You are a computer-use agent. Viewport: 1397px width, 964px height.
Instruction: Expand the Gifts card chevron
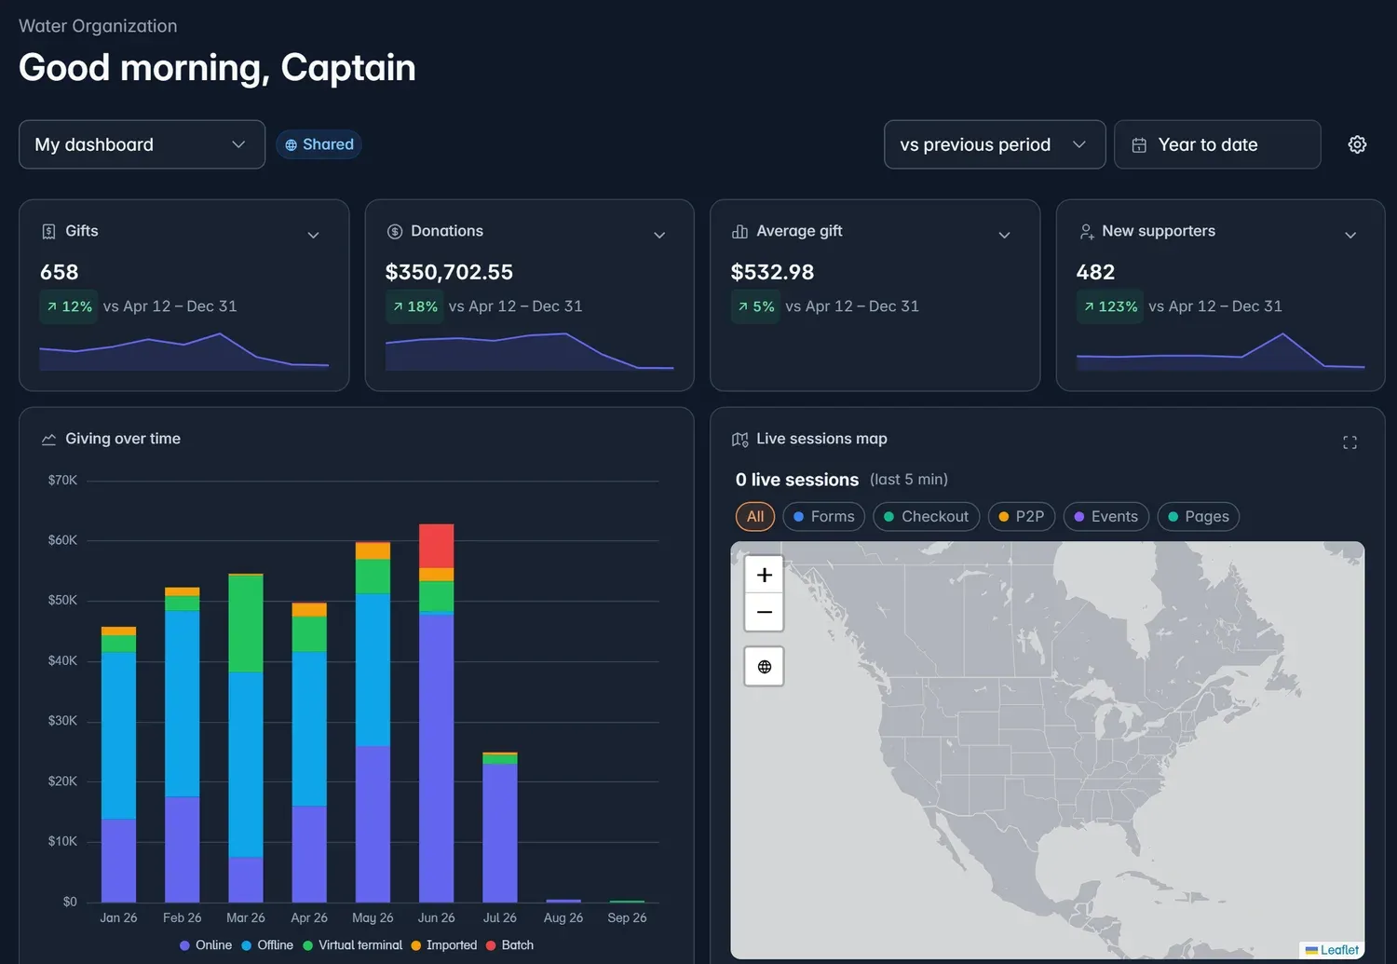(x=314, y=235)
